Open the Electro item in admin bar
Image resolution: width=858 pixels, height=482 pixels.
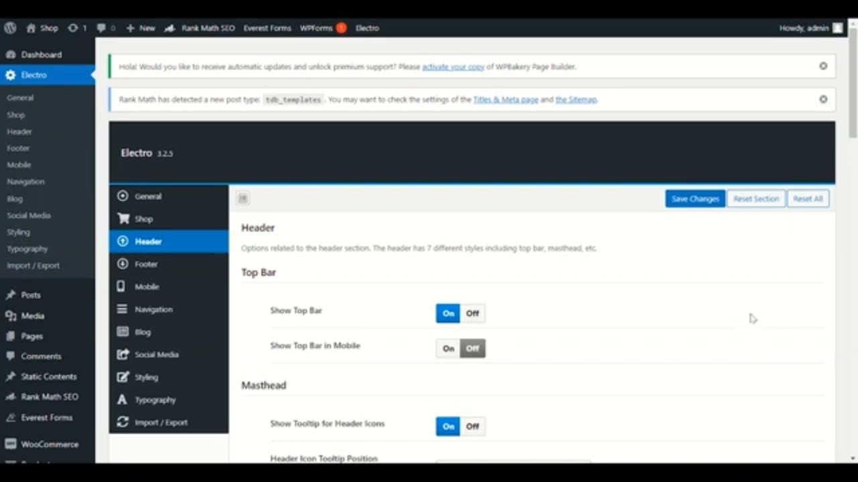coord(367,28)
